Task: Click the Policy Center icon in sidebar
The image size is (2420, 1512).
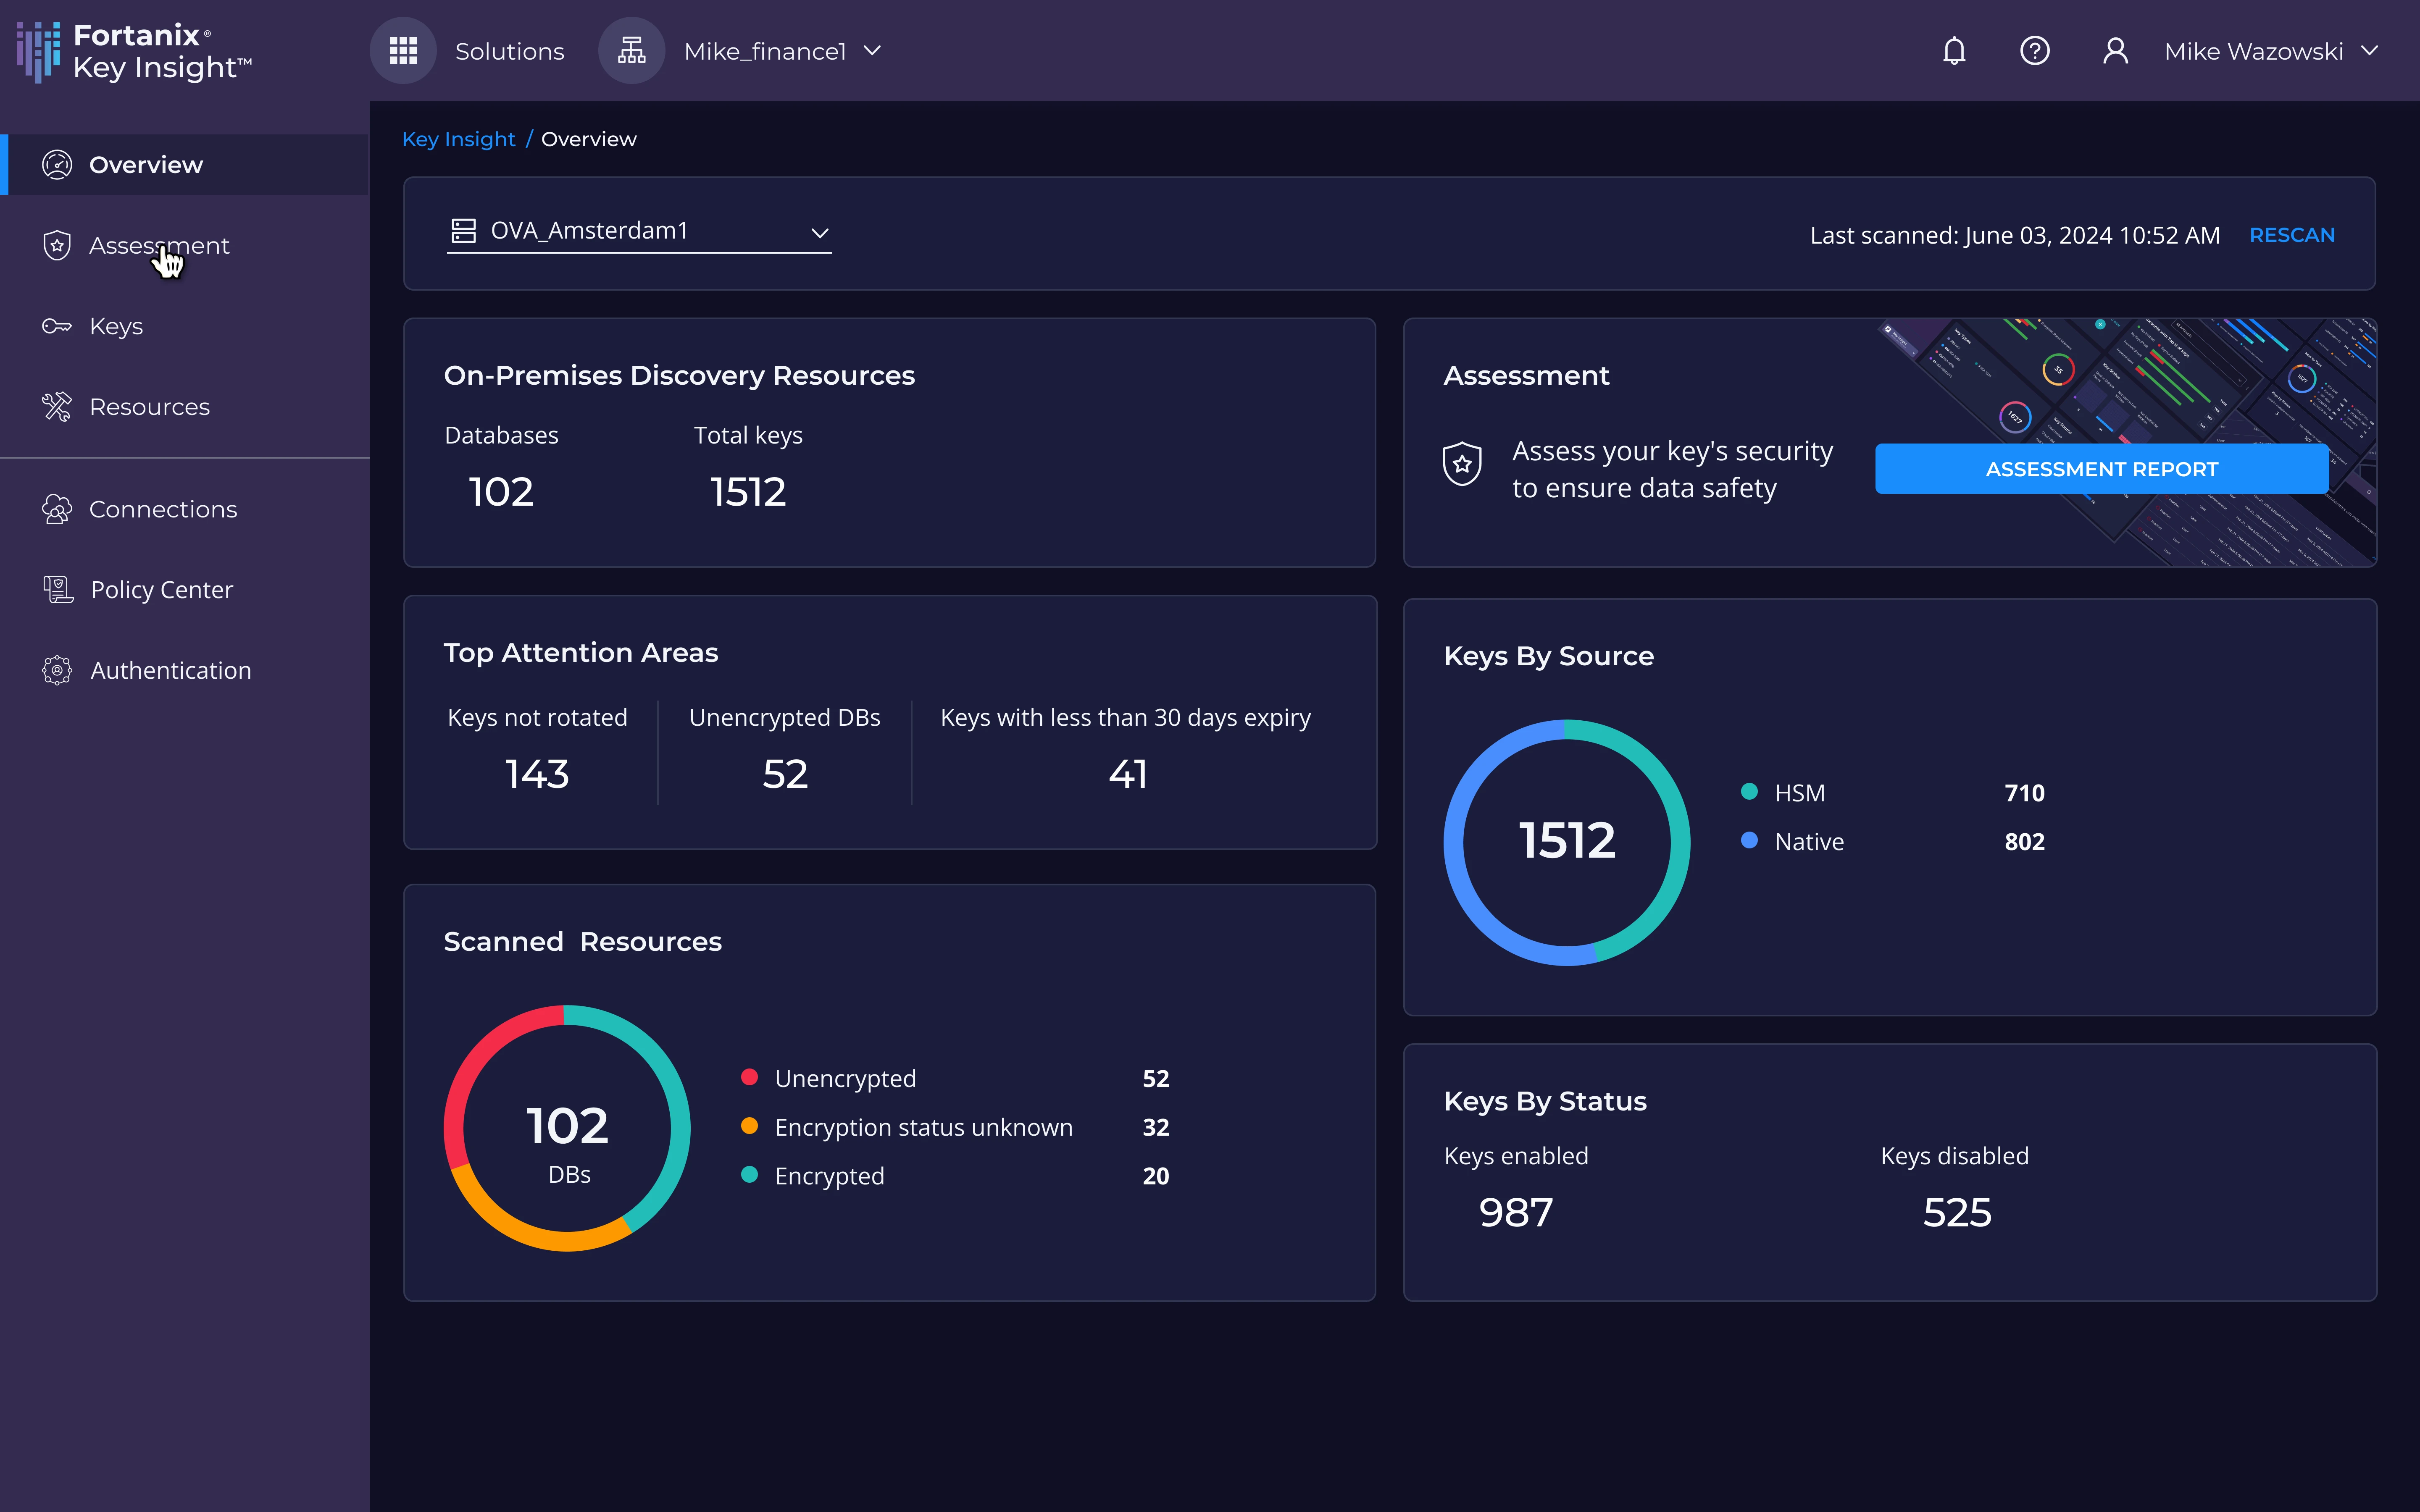Action: coord(58,590)
